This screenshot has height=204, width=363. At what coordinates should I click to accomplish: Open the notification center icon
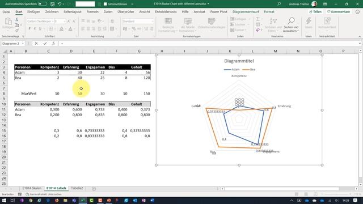point(356,200)
